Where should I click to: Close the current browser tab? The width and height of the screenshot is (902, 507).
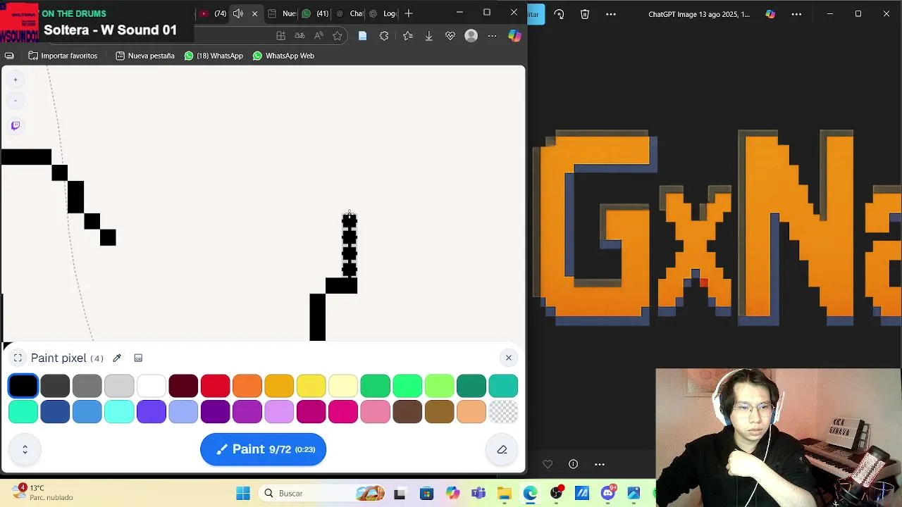(x=255, y=13)
